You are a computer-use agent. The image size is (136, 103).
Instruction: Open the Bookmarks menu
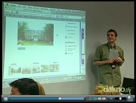44,9
